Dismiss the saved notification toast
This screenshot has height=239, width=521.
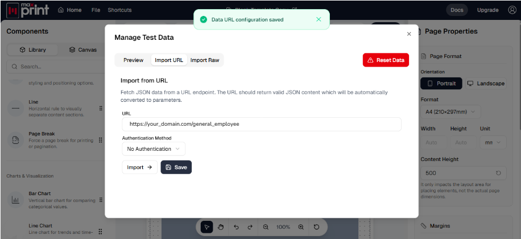point(319,19)
